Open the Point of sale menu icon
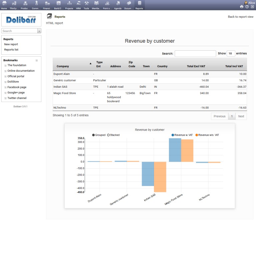Viewport: 256px width, 256px height. click(x=107, y=3)
